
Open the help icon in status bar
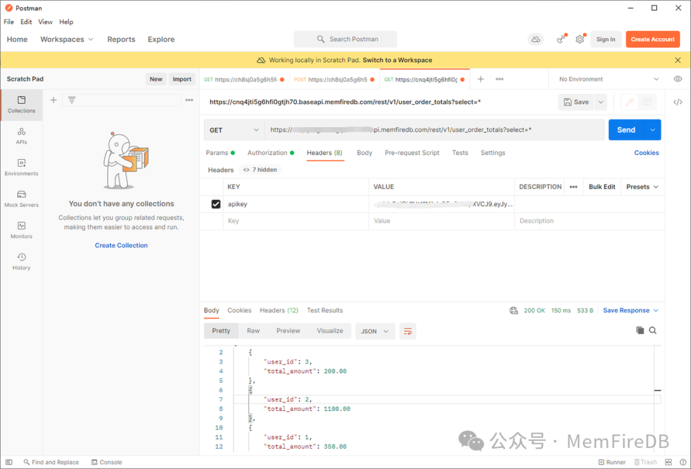[x=683, y=462]
